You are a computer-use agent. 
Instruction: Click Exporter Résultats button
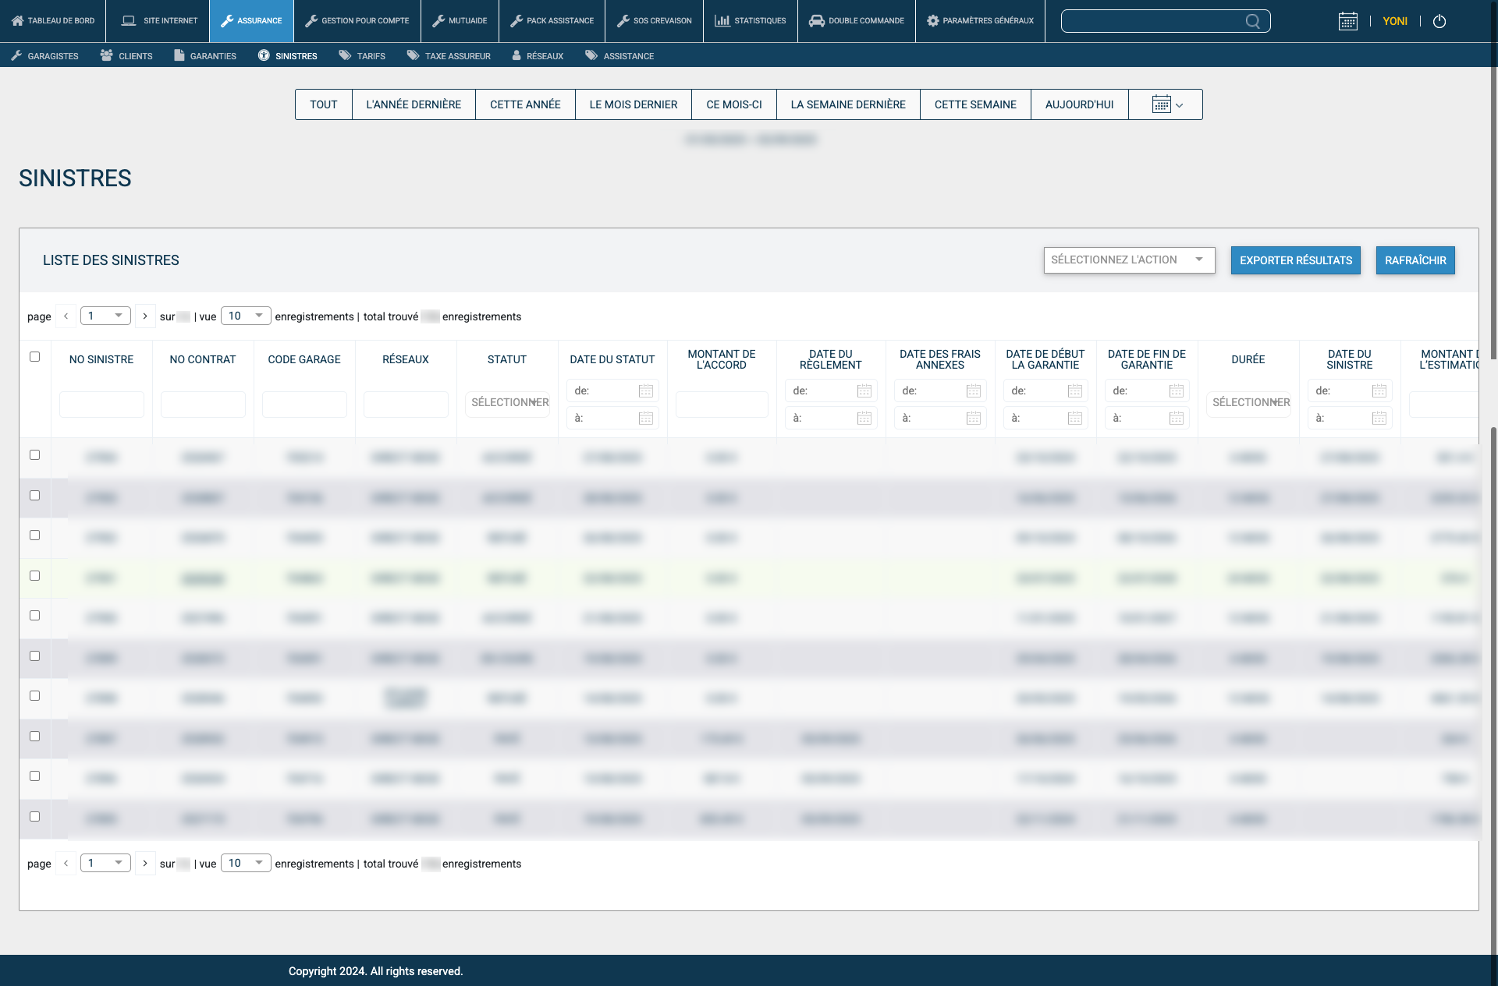[1295, 260]
